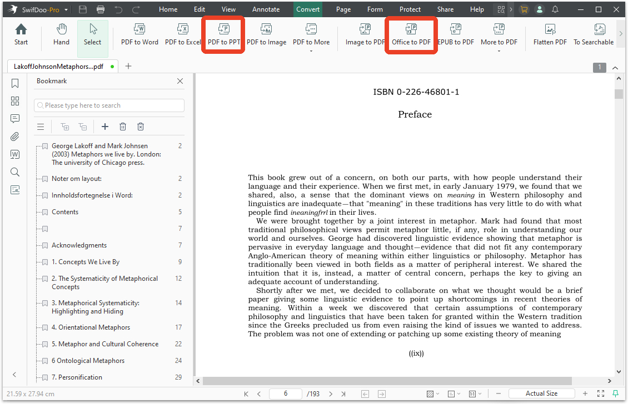Click the bookmark search field

109,105
